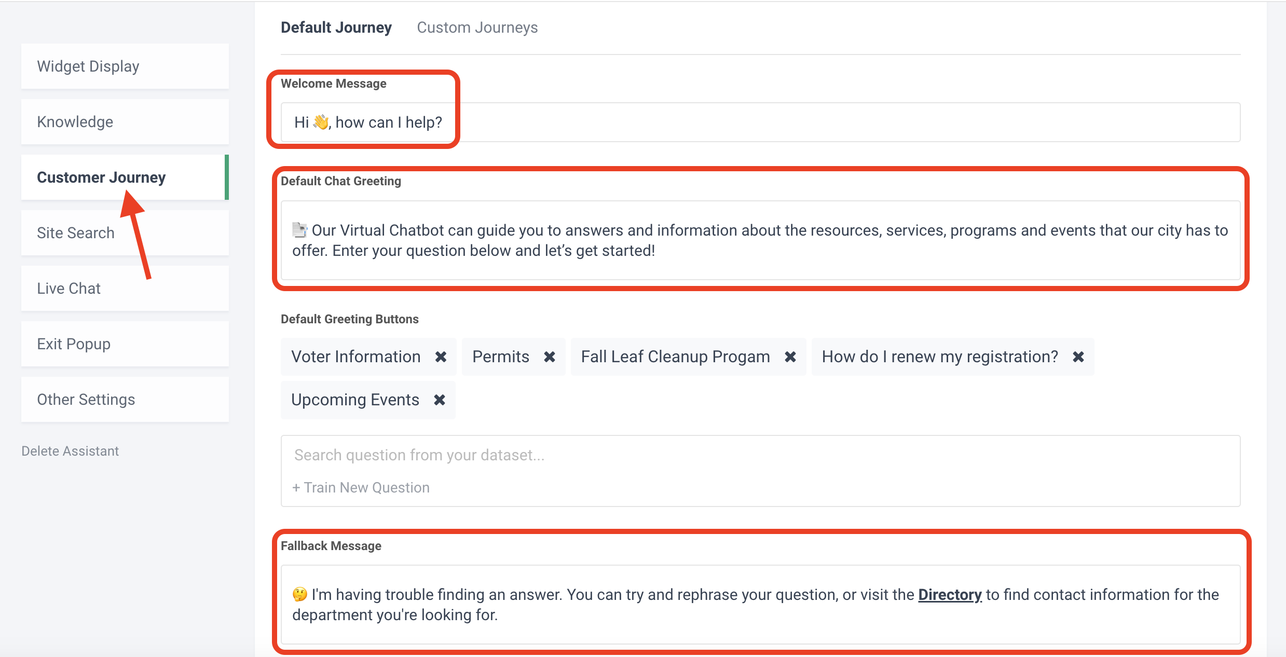Remove the Upcoming Events greeting button
This screenshot has width=1286, height=657.
pyautogui.click(x=439, y=400)
